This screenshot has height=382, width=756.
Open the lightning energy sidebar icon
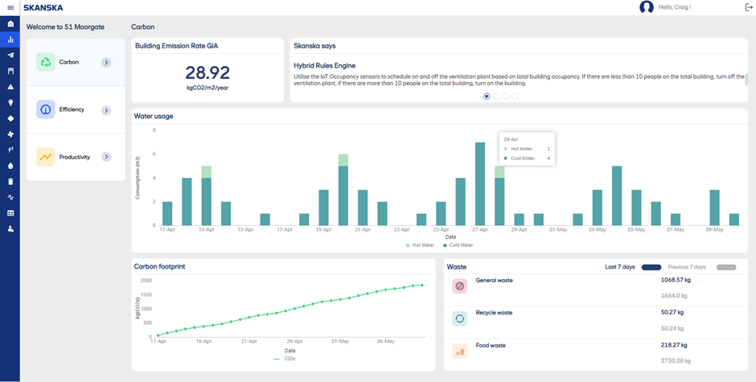tap(10, 150)
